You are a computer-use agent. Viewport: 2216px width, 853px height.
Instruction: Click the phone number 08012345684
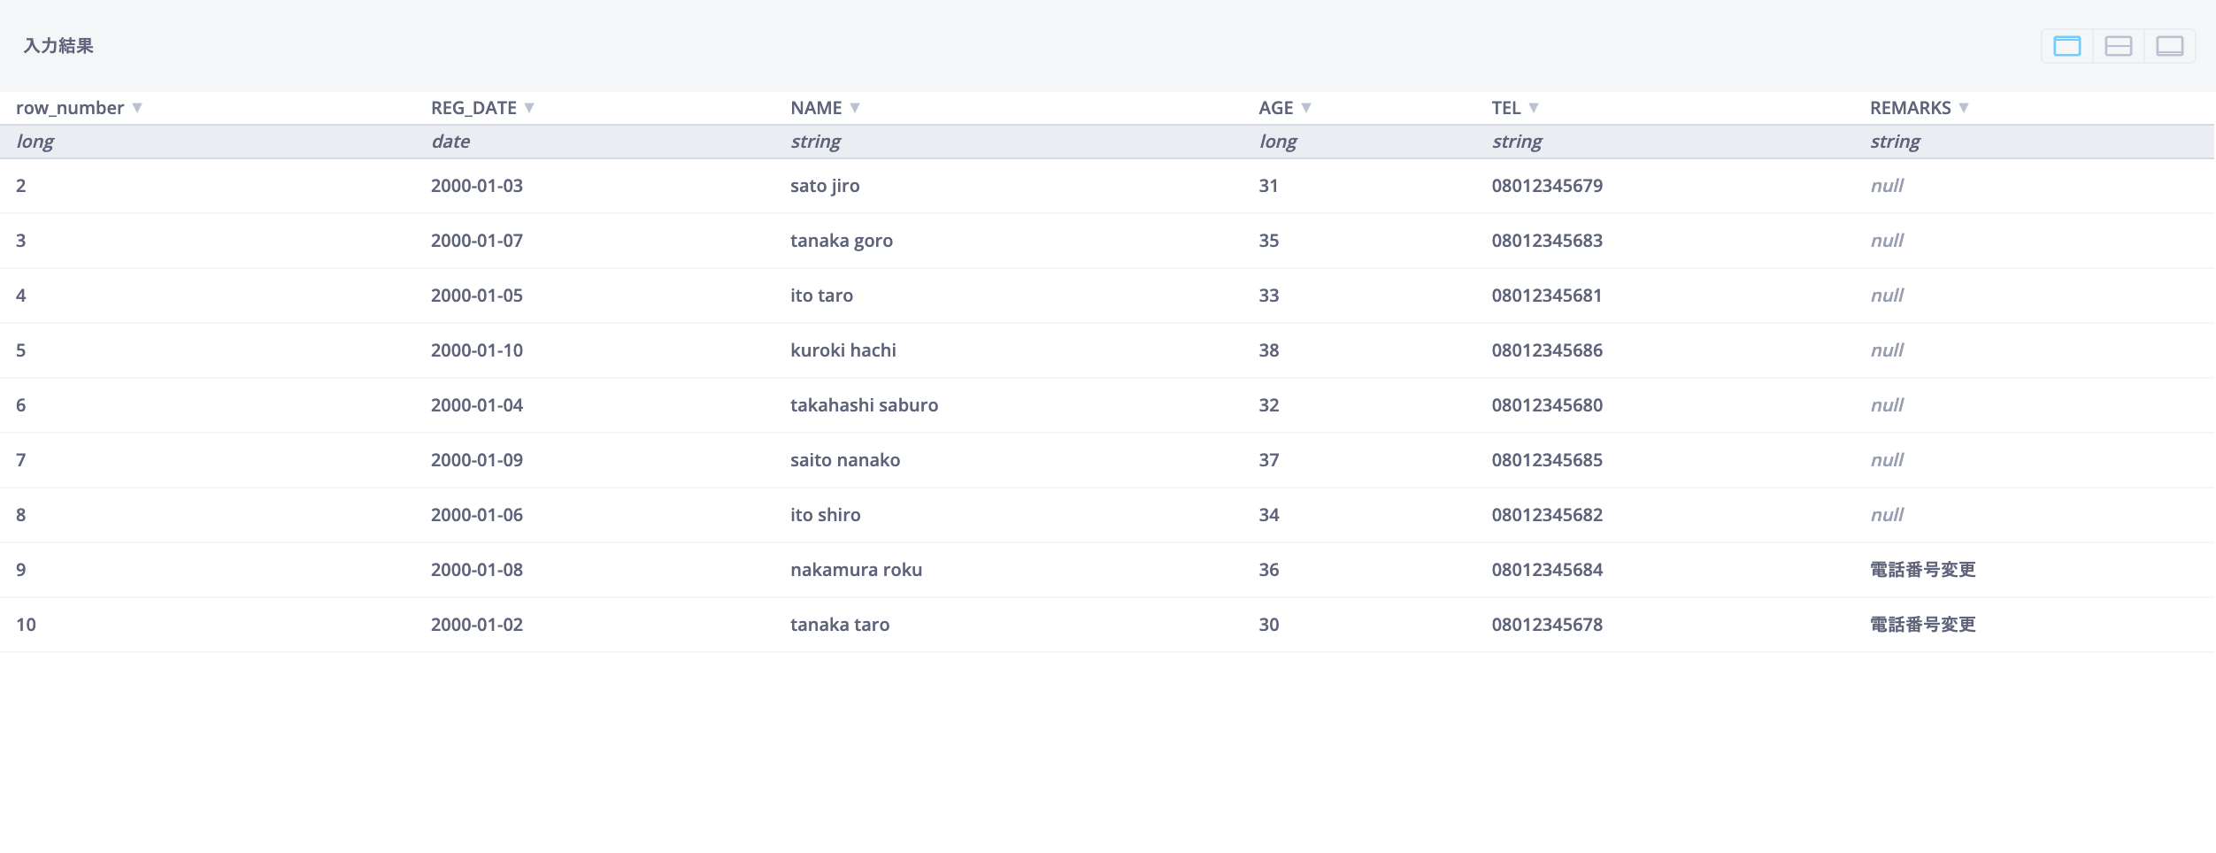(1547, 570)
